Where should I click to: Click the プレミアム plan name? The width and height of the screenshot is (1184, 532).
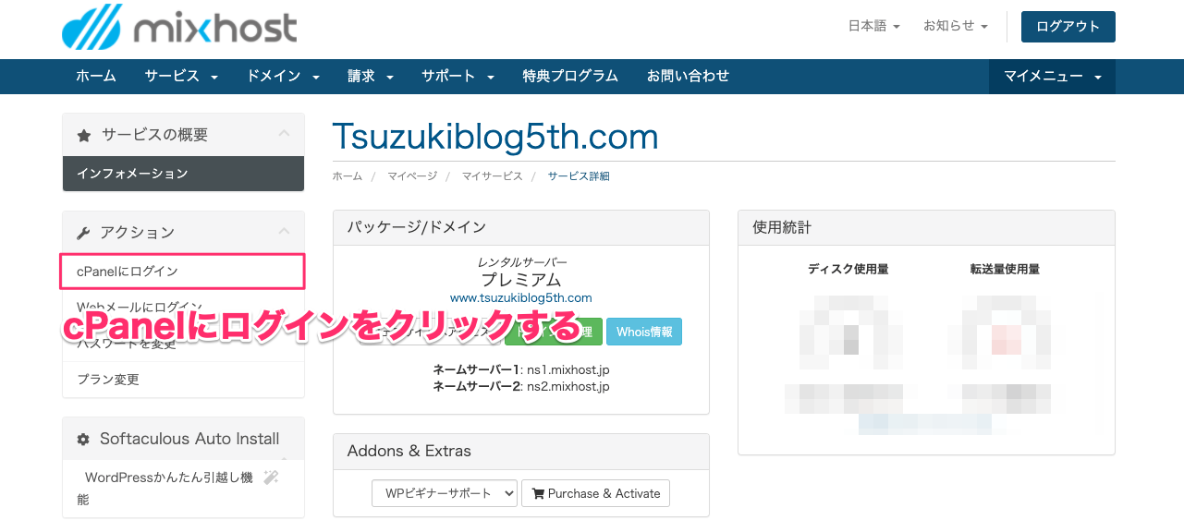521,280
